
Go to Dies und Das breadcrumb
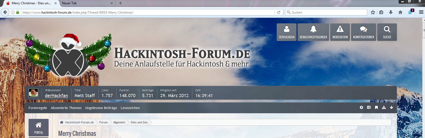[x=139, y=122]
